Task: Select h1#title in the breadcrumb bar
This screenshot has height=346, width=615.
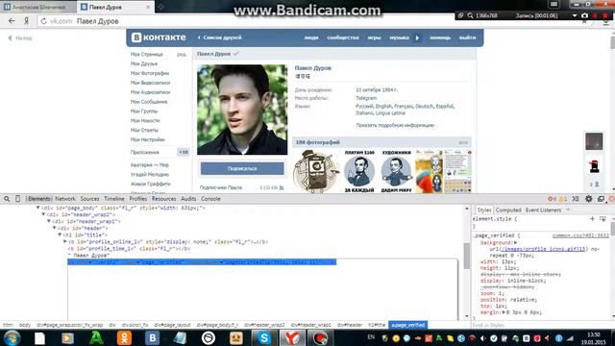Action: pos(377,325)
